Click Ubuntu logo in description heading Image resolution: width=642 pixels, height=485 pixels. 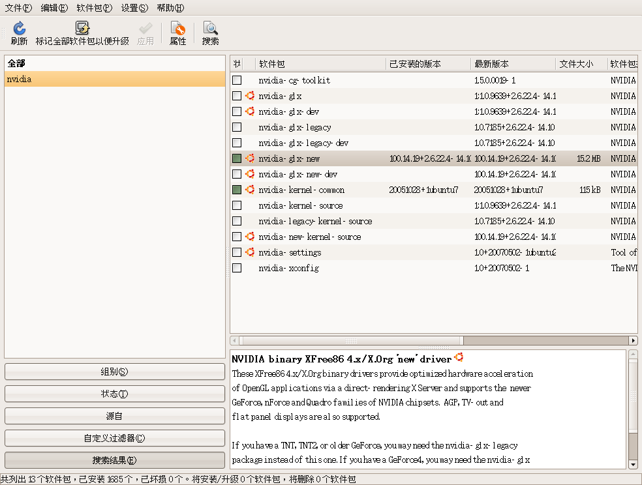pos(459,357)
